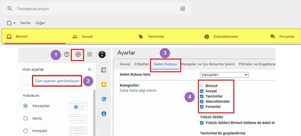
Task: Click the Kategoriler: label text
Action: point(130,85)
